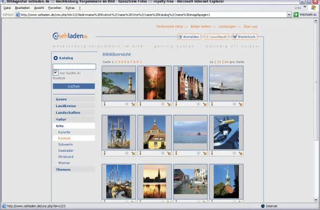Viewport: 320px width, 210px height.
Task: Expand the Genre category
Action: (62, 99)
